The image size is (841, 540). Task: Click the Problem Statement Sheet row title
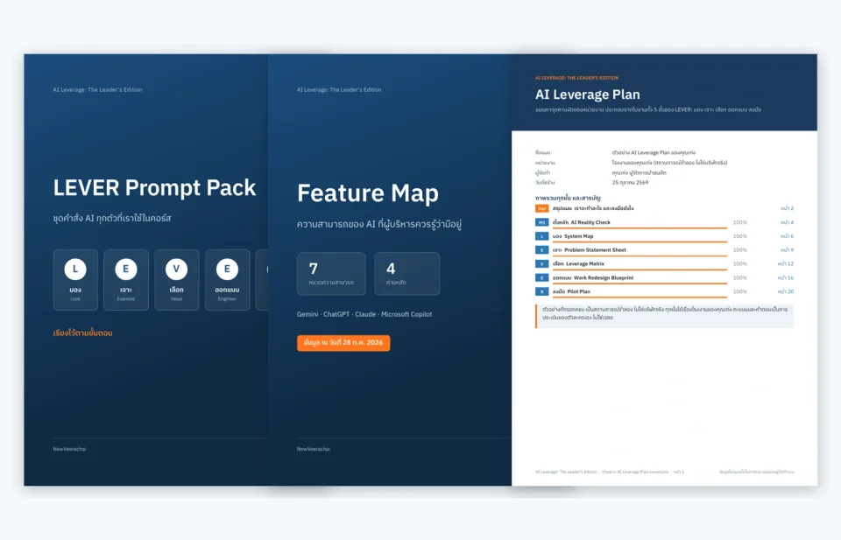[590, 250]
